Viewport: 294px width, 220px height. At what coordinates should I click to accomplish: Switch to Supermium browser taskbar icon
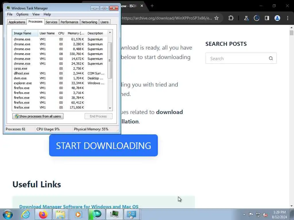[x=96, y=214]
